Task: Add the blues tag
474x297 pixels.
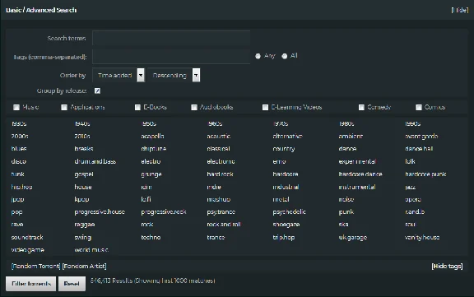Action: coord(19,149)
